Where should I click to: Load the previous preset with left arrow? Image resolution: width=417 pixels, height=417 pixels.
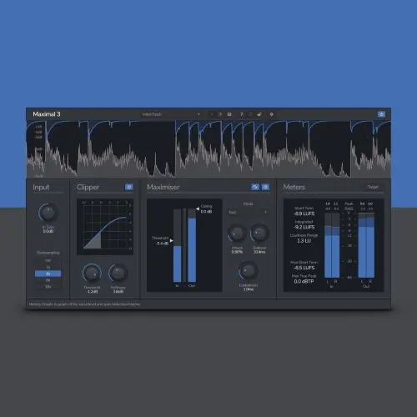pos(212,114)
